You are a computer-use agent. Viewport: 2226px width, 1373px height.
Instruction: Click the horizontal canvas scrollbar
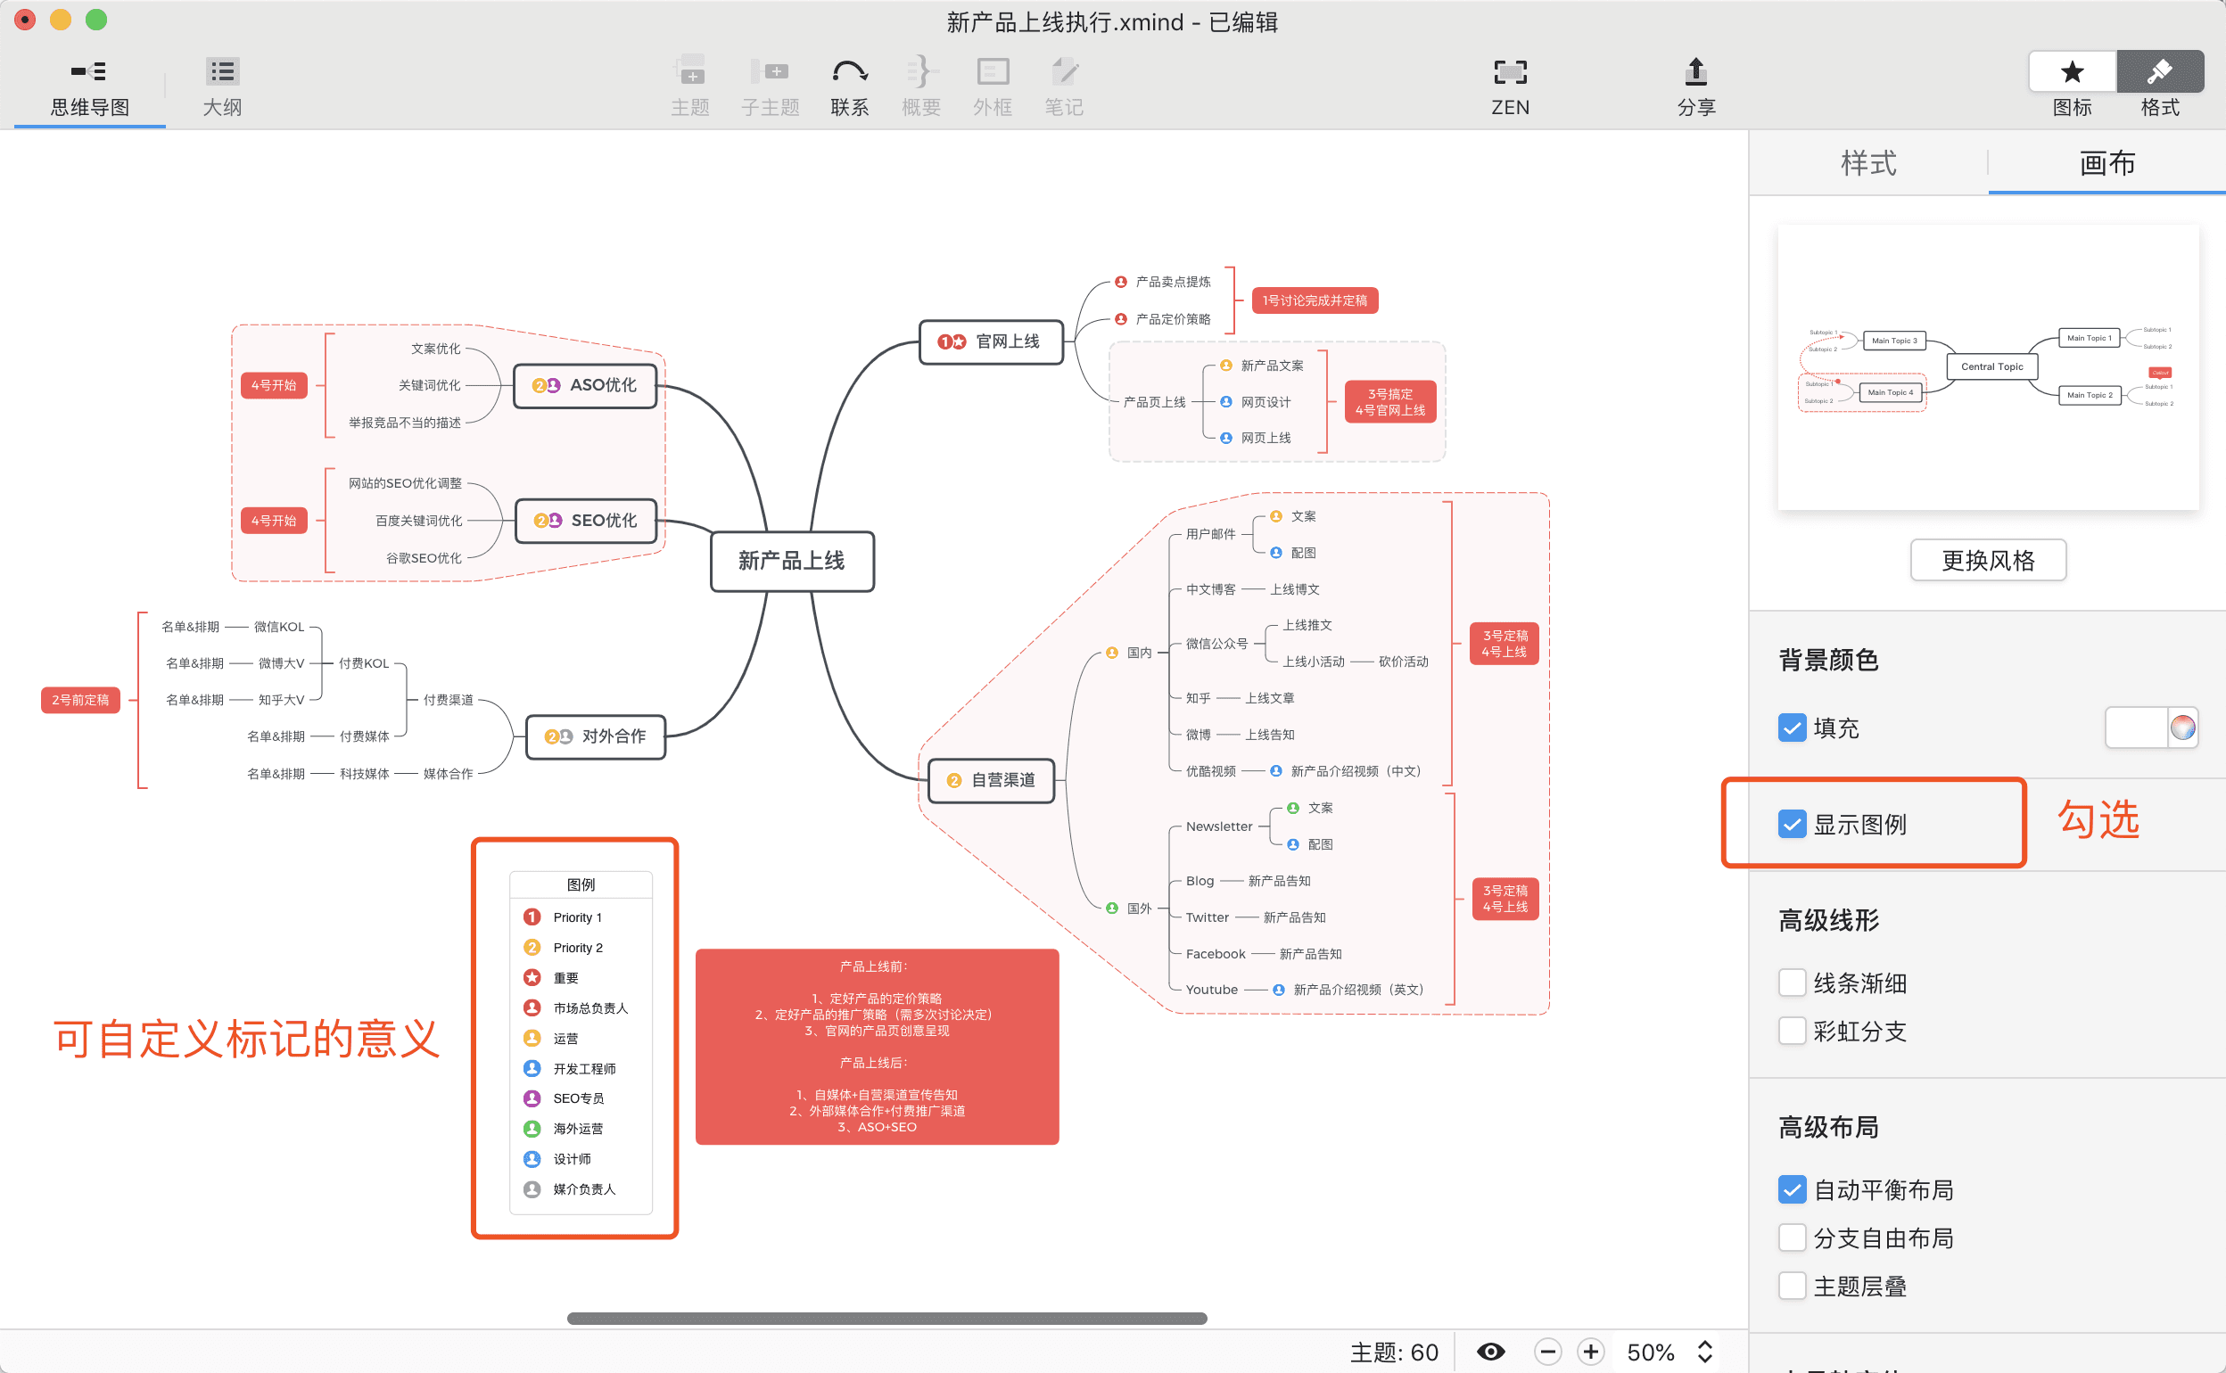click(886, 1318)
